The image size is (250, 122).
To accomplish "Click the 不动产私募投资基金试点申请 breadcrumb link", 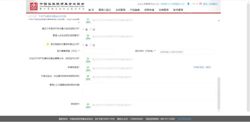I will pyautogui.click(x=52, y=16).
